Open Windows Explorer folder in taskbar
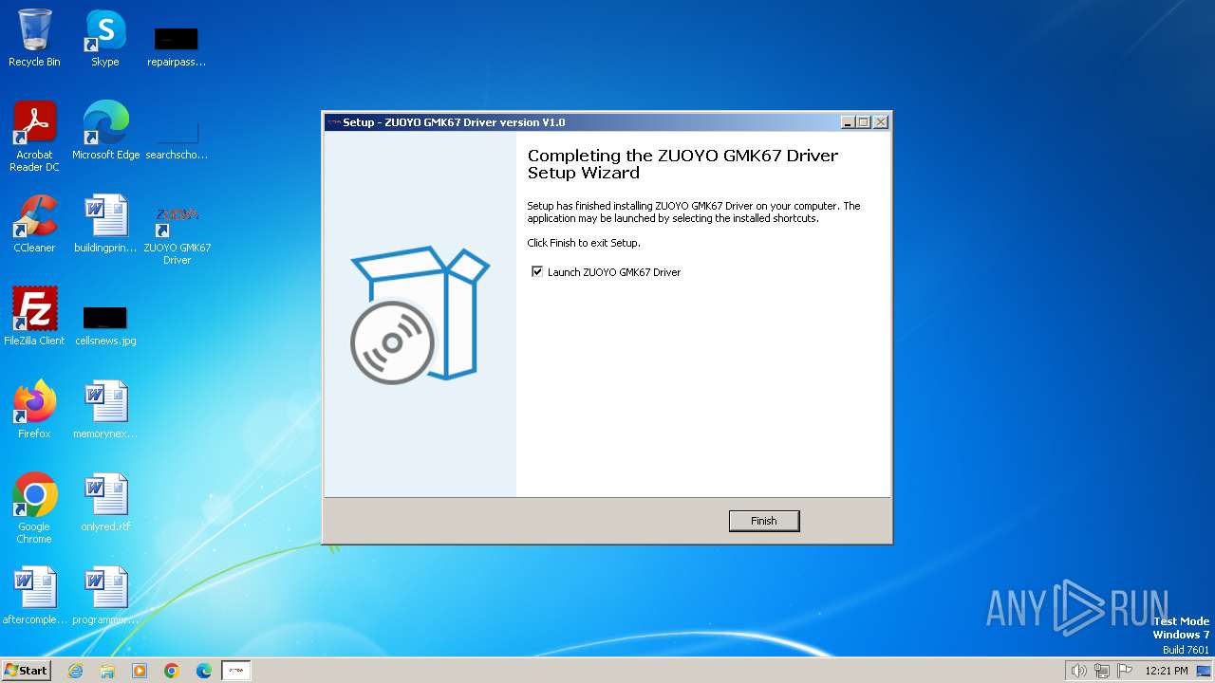Image resolution: width=1215 pixels, height=683 pixels. tap(107, 671)
